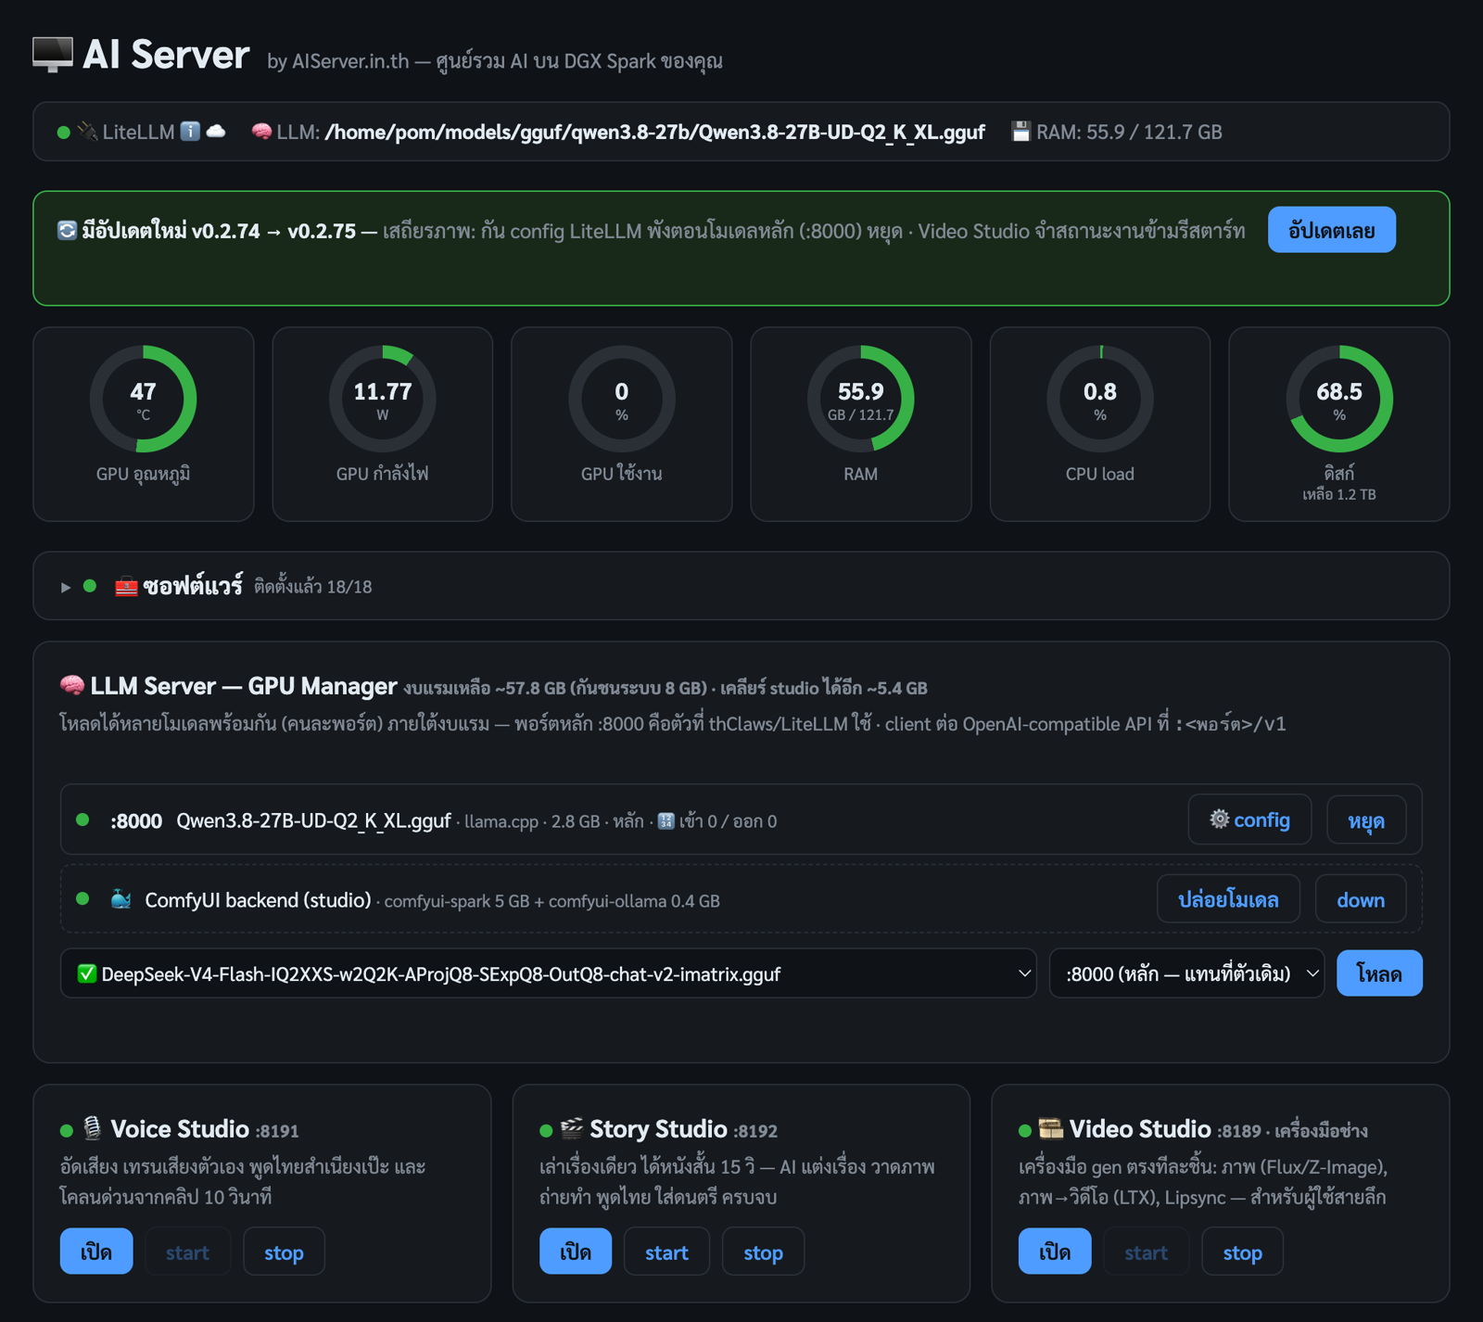Click the brain icon in GPU Manager heading
The image size is (1483, 1322).
pyautogui.click(x=72, y=686)
